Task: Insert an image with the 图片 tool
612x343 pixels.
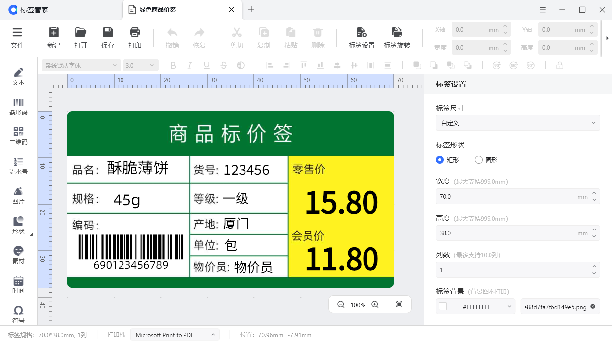Action: (18, 194)
